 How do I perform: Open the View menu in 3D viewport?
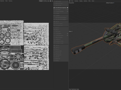[x=72, y=1]
